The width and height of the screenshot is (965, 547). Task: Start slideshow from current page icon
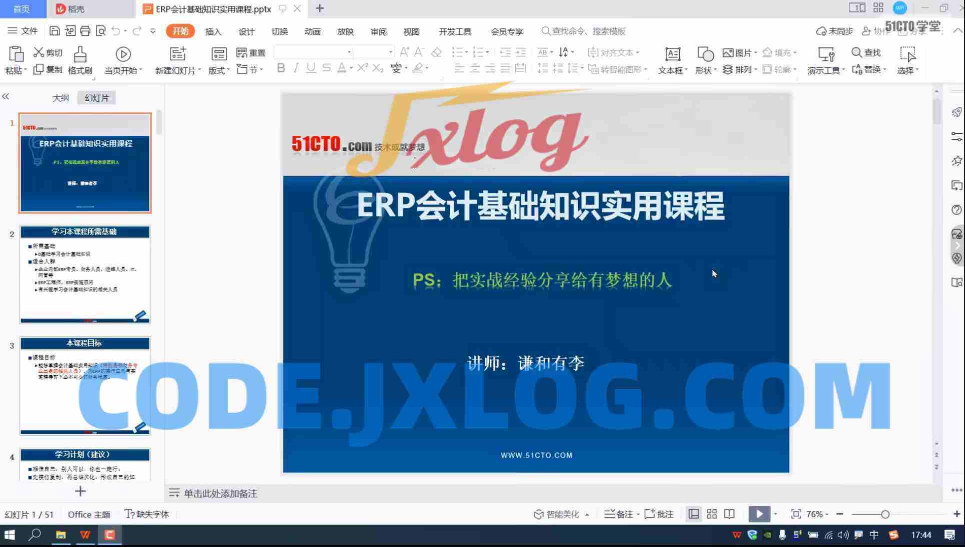pyautogui.click(x=123, y=54)
